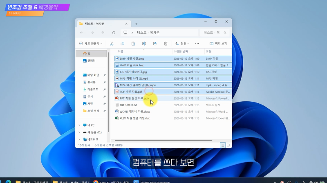Switch to details list view icon
This screenshot has height=183, width=327.
coord(222,145)
